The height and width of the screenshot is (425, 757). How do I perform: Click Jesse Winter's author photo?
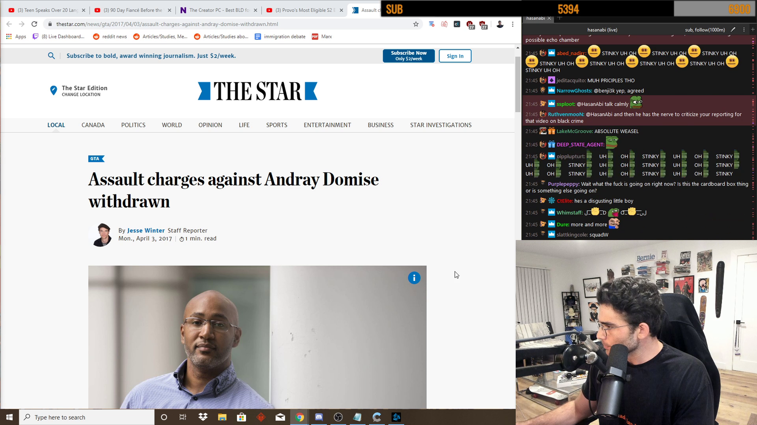click(x=101, y=235)
